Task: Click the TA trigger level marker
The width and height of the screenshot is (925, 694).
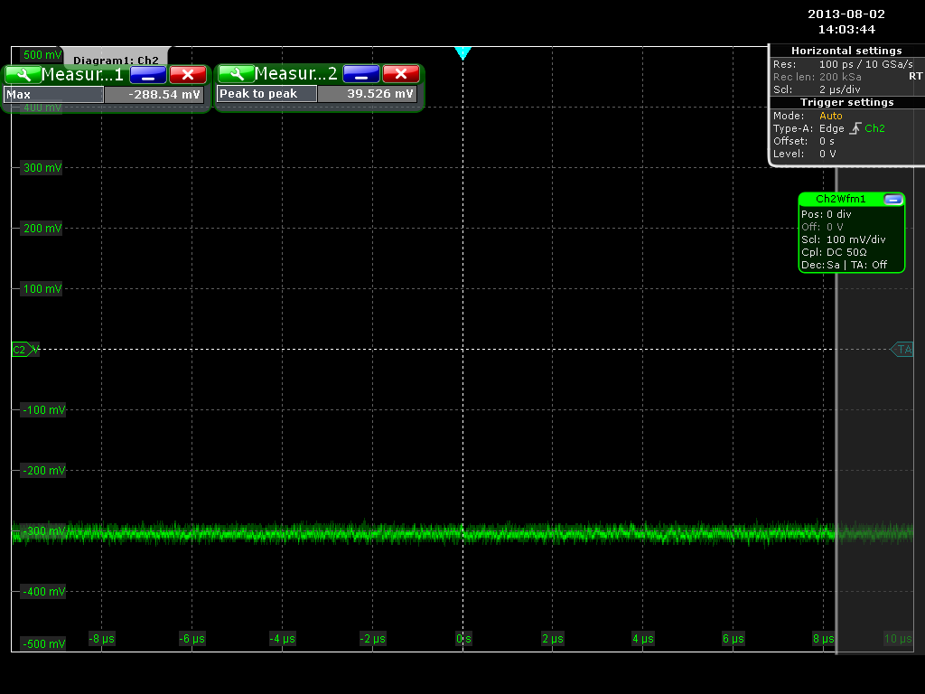Action: (902, 350)
